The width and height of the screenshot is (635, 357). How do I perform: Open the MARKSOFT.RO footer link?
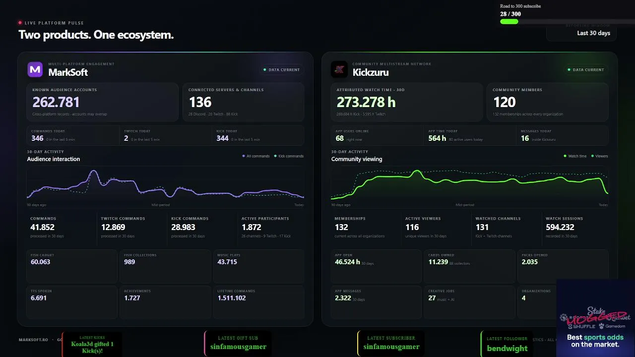tap(33, 340)
